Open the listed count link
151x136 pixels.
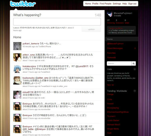coord(127,21)
